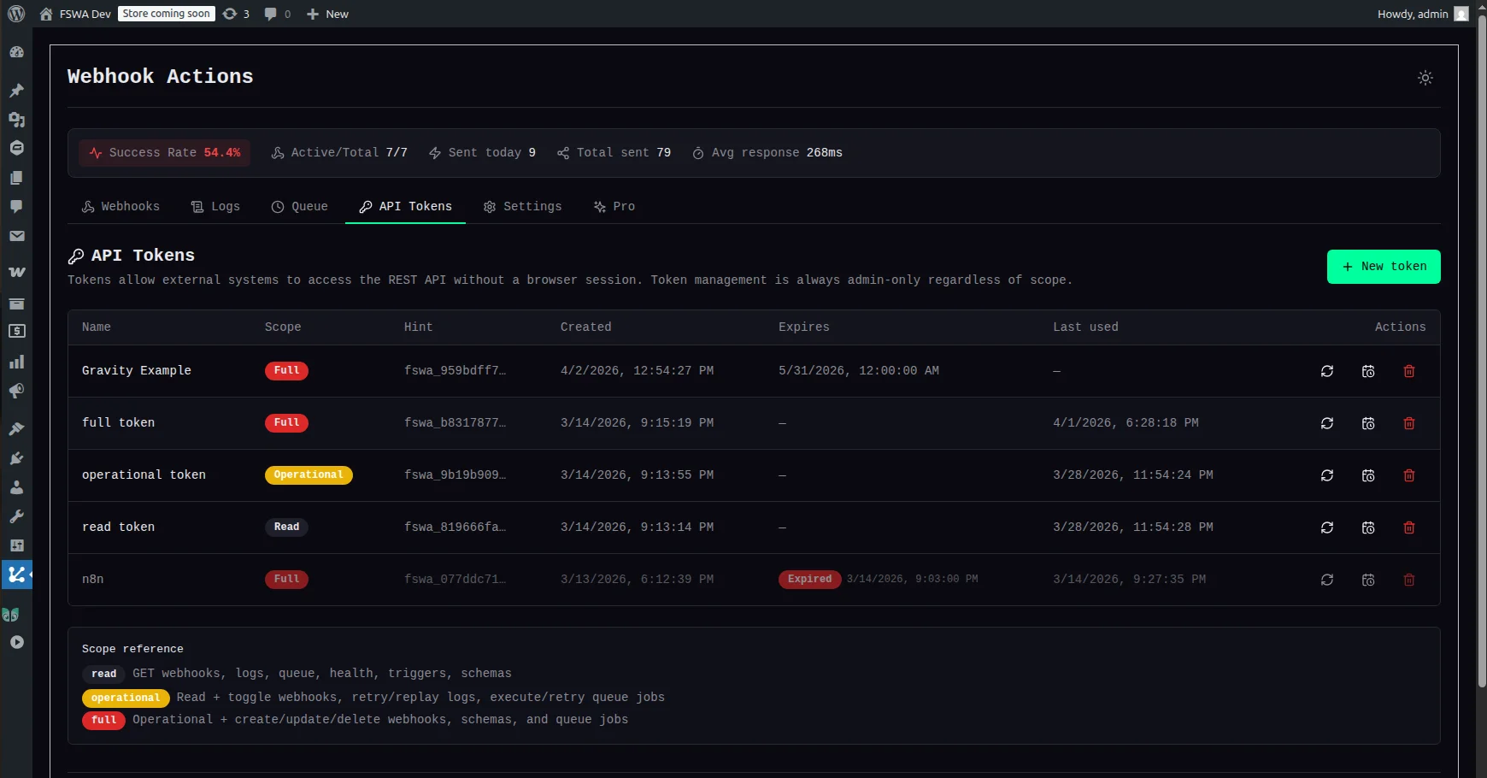Click the Total sent 79 stat
Viewport: 1487px width, 778px height.
pyautogui.click(x=614, y=153)
